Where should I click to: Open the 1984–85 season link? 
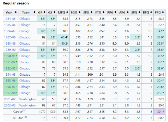(x=10, y=19)
